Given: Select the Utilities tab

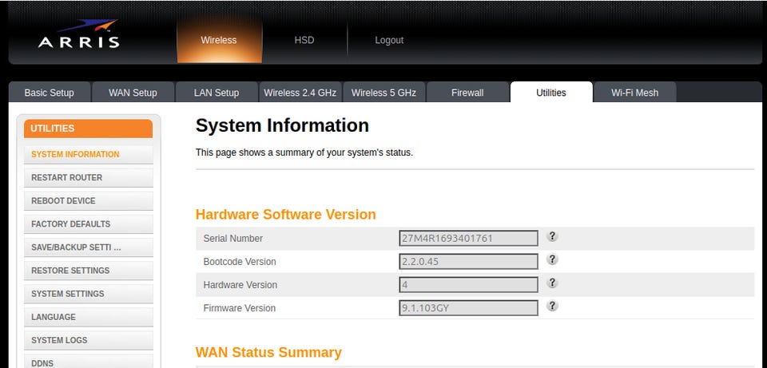Looking at the screenshot, I should (551, 93).
